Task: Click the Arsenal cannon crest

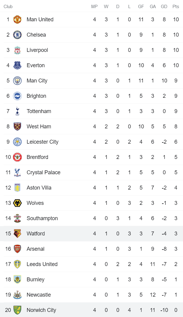Action: (17, 249)
